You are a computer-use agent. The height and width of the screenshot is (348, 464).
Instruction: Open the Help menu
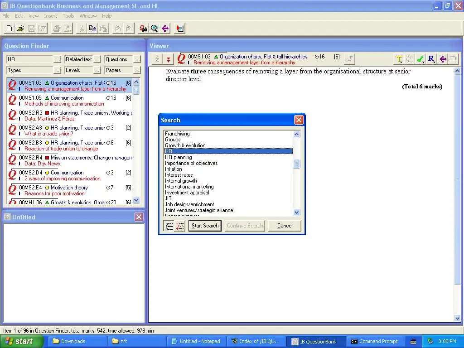107,16
